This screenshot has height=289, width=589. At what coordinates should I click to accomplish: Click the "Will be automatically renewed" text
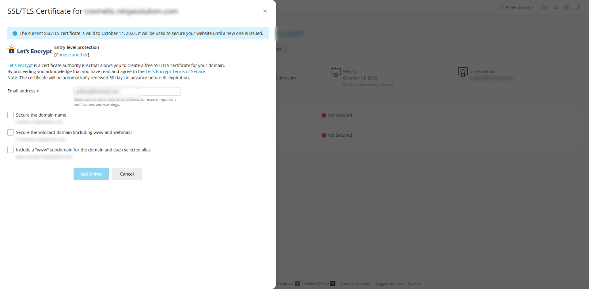pyautogui.click(x=368, y=85)
